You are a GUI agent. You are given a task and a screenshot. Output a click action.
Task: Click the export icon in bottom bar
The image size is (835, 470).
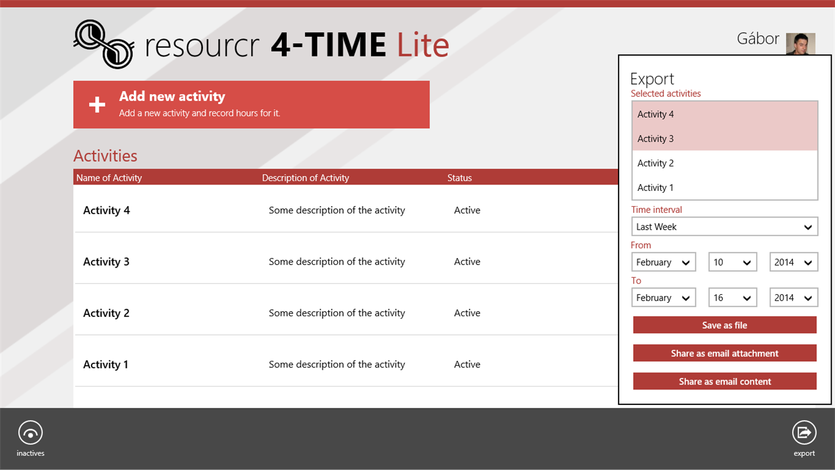pyautogui.click(x=804, y=433)
